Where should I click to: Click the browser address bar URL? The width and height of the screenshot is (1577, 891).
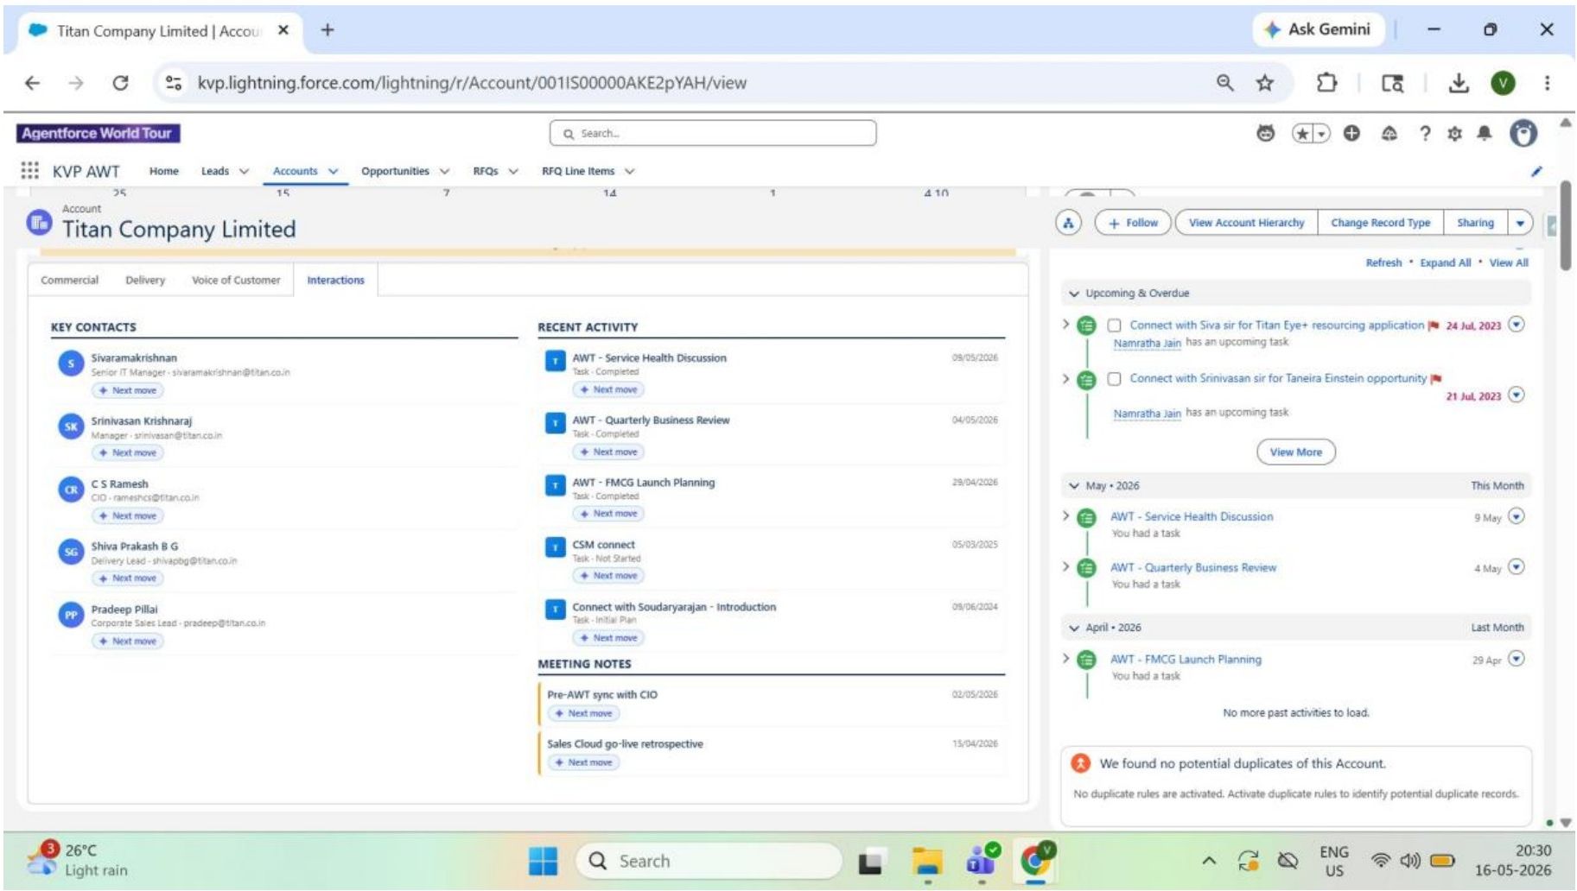[472, 83]
